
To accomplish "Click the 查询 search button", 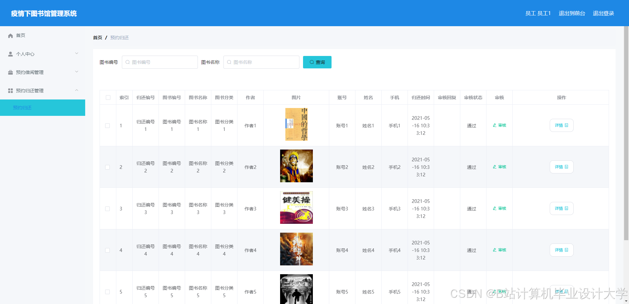I will tap(317, 62).
